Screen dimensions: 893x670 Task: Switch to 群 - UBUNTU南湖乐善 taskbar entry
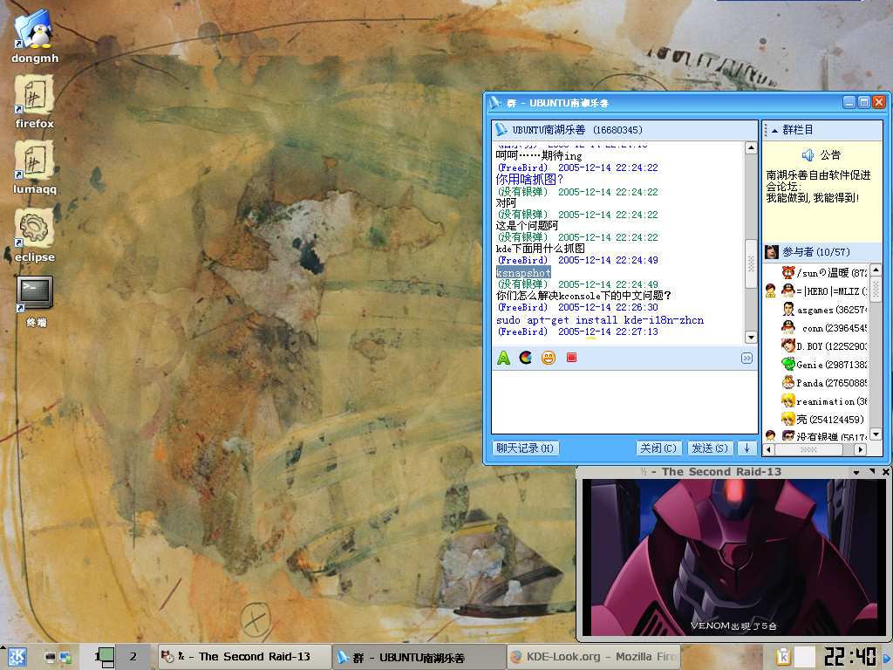419,657
